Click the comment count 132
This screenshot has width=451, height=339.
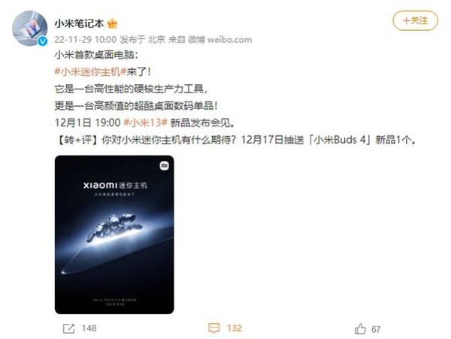[x=235, y=328]
